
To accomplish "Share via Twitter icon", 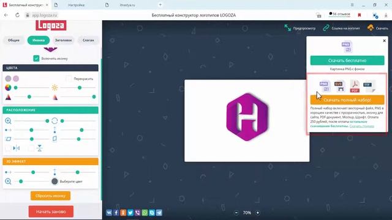I will point(130,213).
